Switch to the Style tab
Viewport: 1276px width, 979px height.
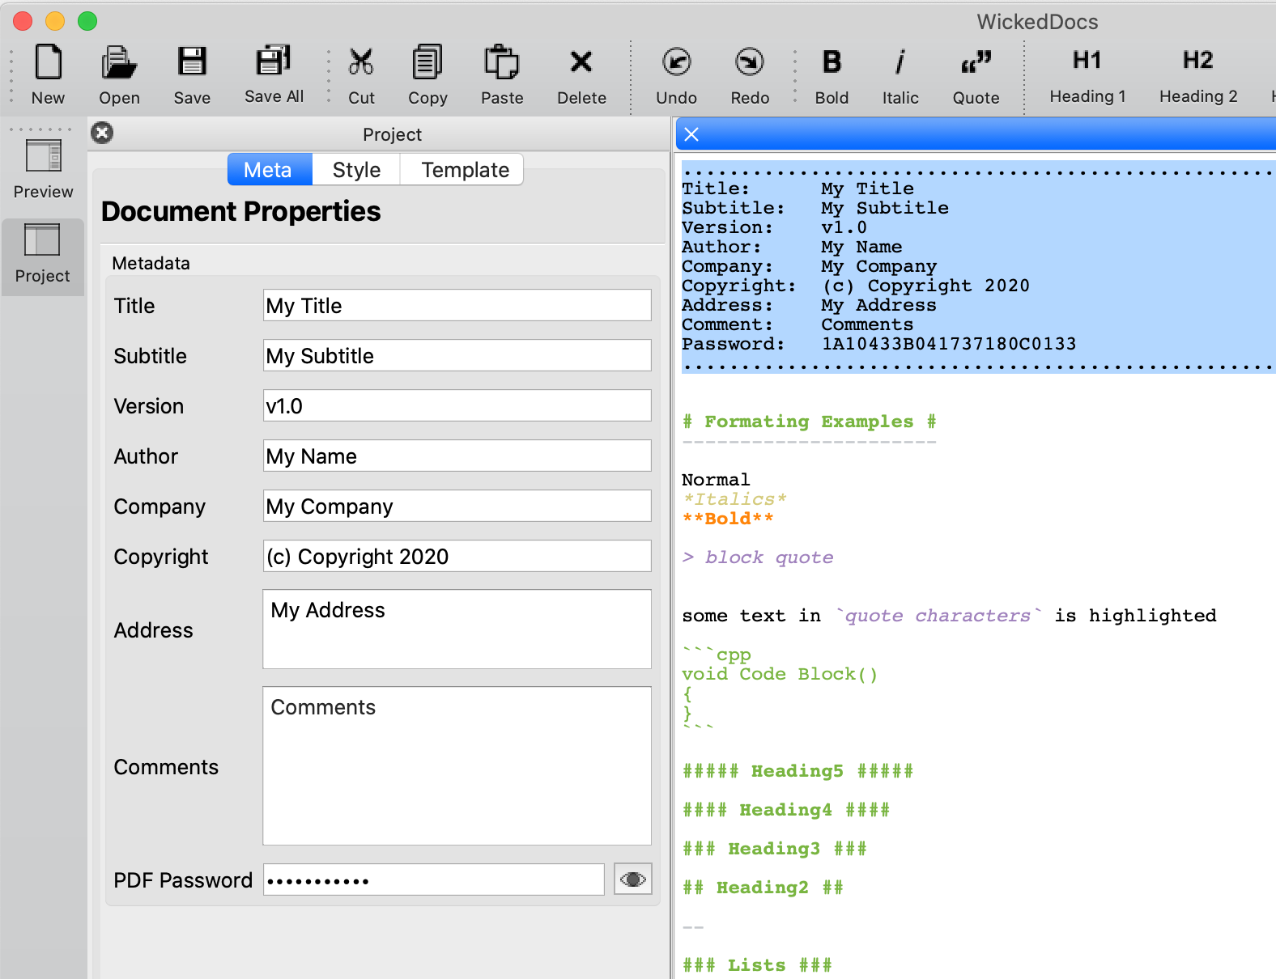[356, 170]
